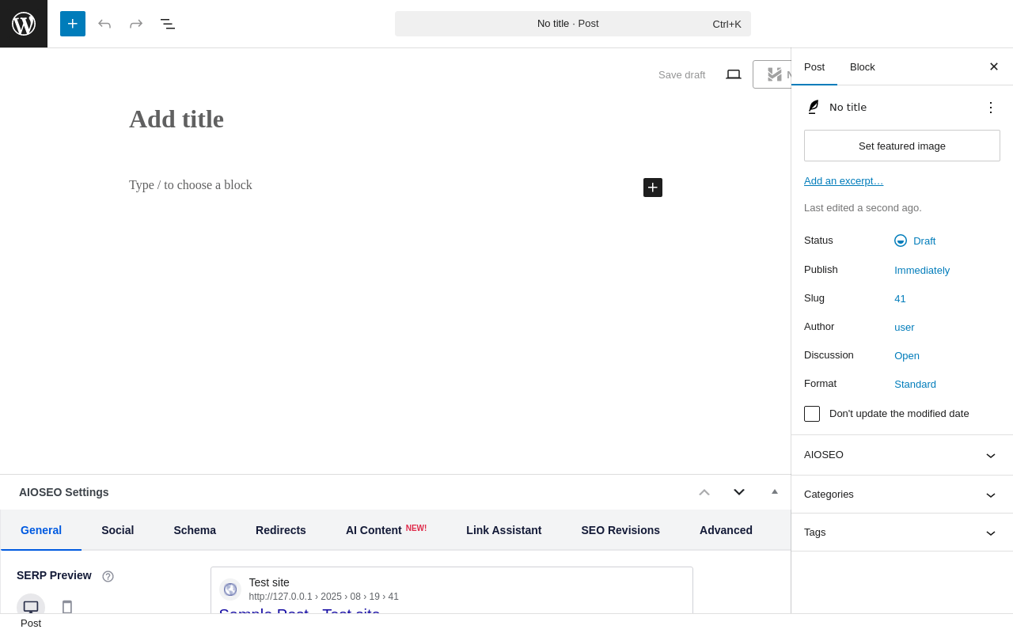
Task: Click the Post breadcrumb at the bottom
Action: pyautogui.click(x=31, y=623)
